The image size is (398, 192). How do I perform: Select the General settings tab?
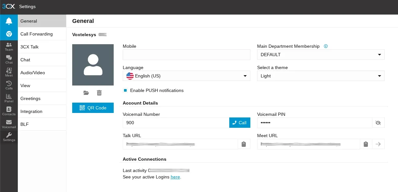42,21
